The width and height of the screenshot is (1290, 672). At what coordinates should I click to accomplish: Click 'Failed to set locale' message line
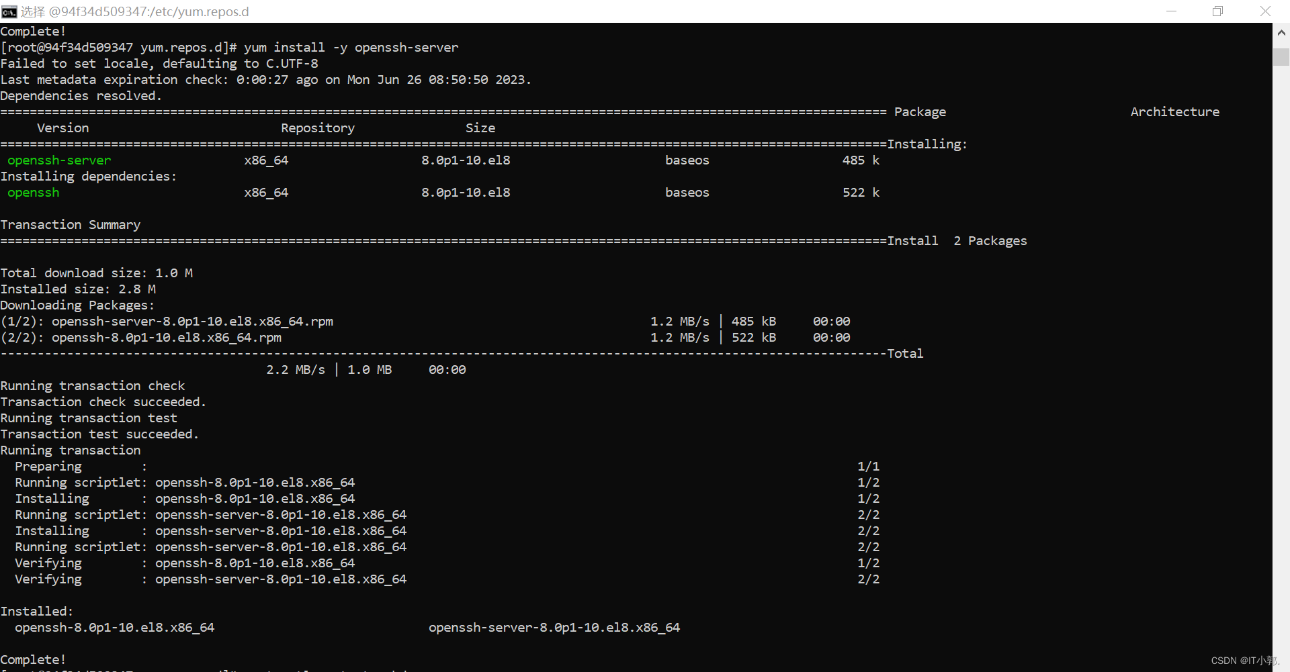159,64
